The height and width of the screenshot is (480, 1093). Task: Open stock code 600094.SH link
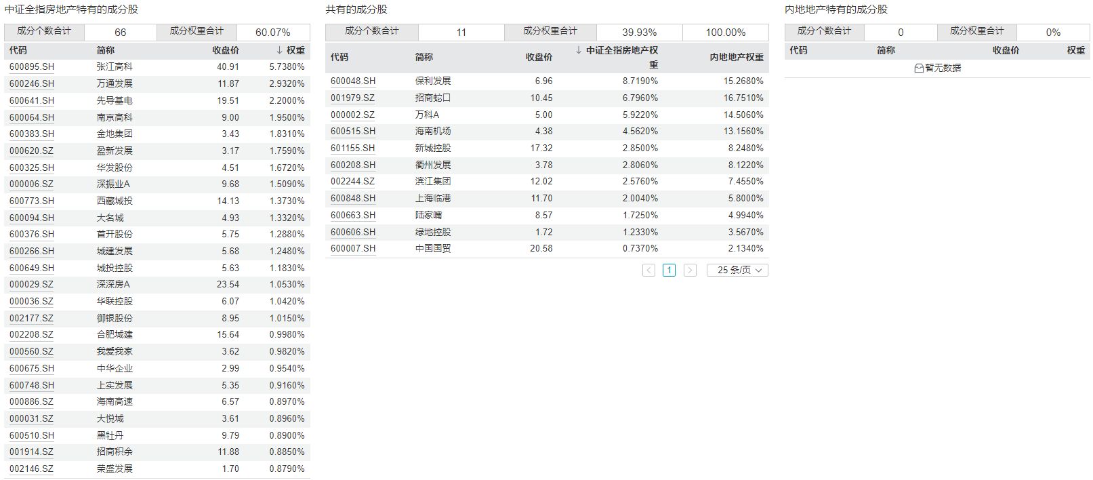point(32,218)
